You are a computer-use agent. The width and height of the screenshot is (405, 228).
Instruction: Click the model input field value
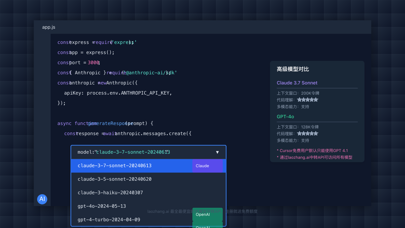click(x=133, y=152)
